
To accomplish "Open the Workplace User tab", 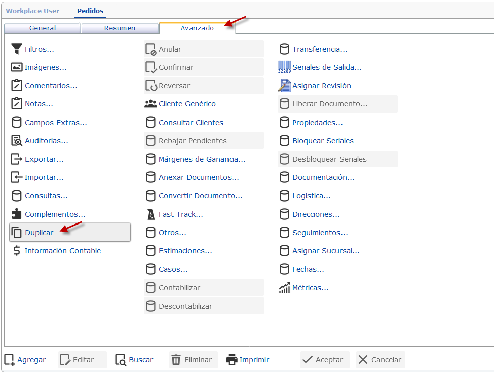I will tap(32, 11).
